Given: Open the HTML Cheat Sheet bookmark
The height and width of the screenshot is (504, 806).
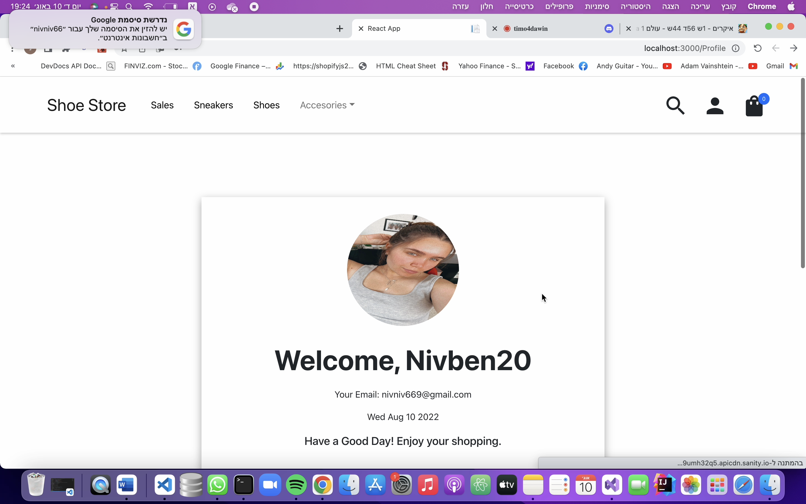Looking at the screenshot, I should [x=406, y=66].
